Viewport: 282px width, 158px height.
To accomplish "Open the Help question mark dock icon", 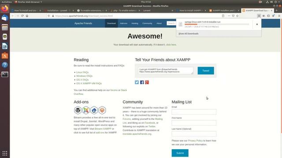I will point(5,65).
